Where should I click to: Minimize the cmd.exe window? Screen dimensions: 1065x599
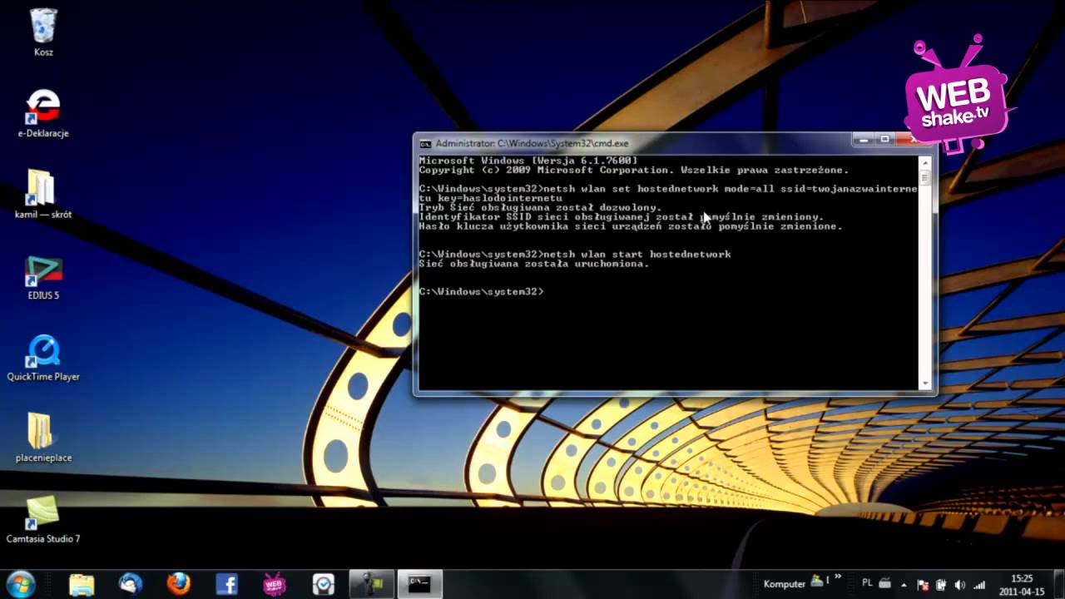[x=865, y=140]
